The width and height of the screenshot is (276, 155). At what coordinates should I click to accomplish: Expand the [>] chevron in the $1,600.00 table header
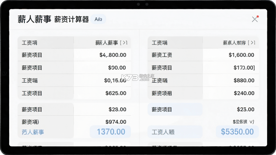251,43
